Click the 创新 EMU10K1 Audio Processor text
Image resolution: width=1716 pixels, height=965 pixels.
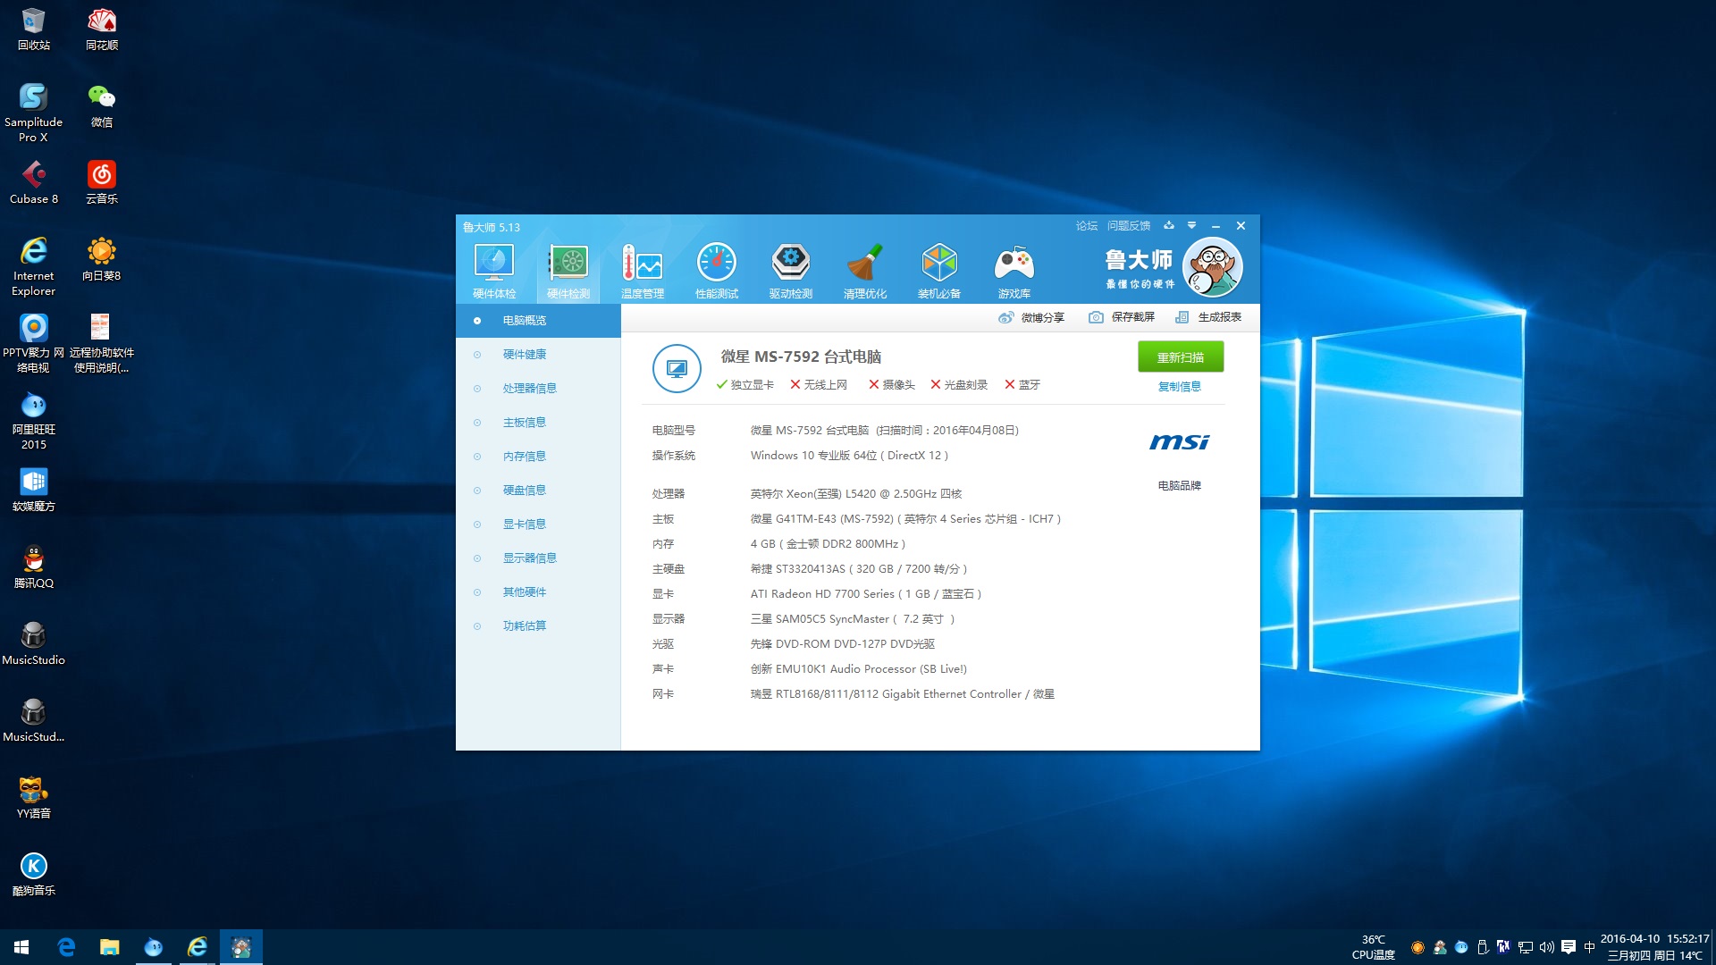pos(858,669)
